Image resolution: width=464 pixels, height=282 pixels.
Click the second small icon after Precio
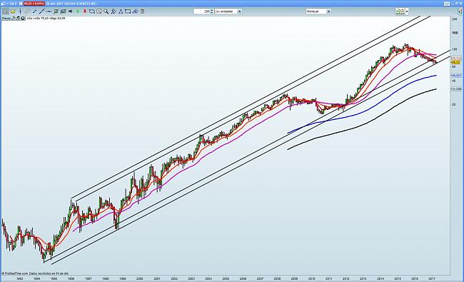[18, 19]
